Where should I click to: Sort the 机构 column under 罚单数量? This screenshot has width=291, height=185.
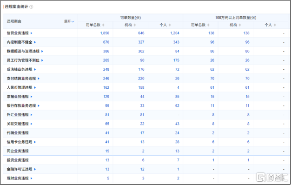pyautogui.click(x=135, y=25)
